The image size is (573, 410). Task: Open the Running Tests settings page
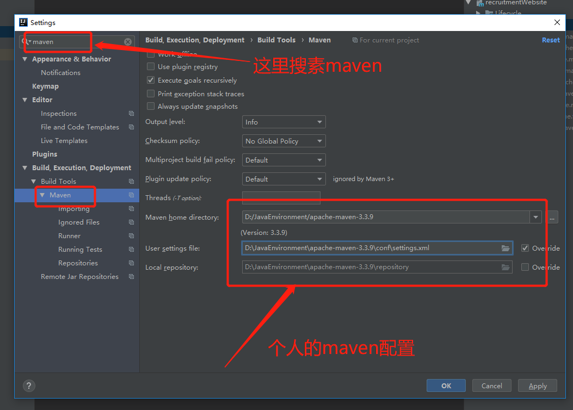[x=80, y=250]
